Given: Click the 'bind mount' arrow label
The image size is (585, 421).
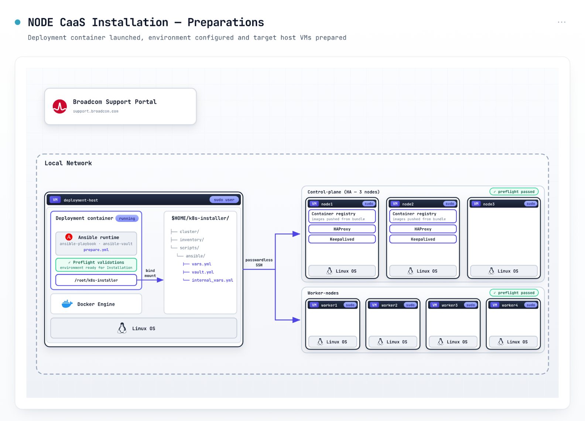Looking at the screenshot, I should (x=150, y=273).
